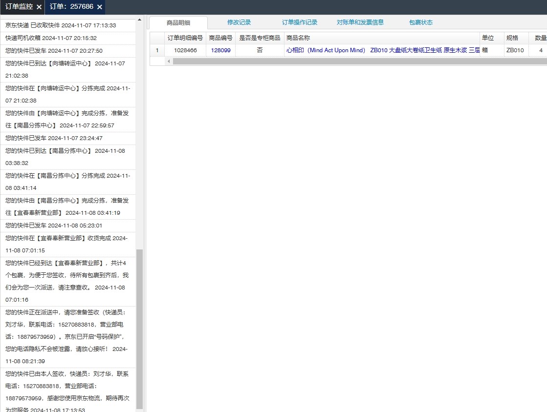Image resolution: width=547 pixels, height=412 pixels.
Task: Click the 商品名称 column header
Action: (x=382, y=38)
